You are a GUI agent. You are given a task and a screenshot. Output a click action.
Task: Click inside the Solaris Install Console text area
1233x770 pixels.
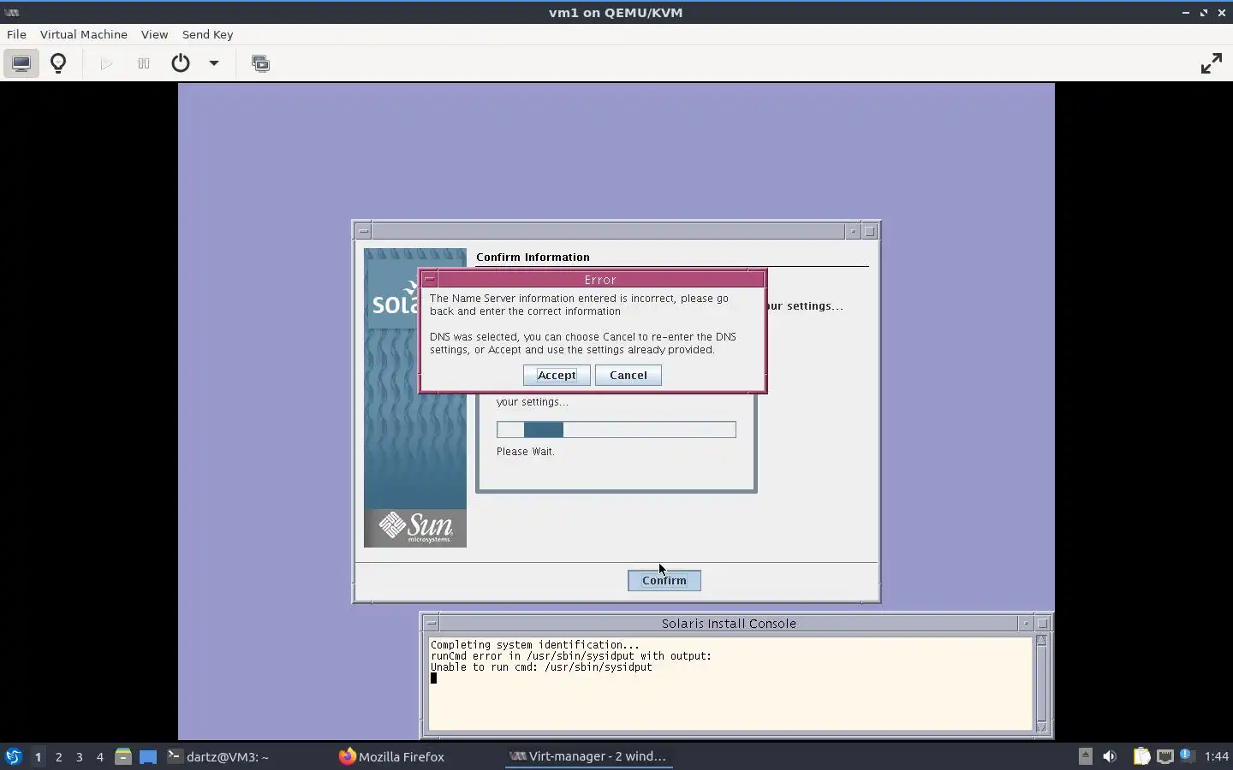pos(730,684)
